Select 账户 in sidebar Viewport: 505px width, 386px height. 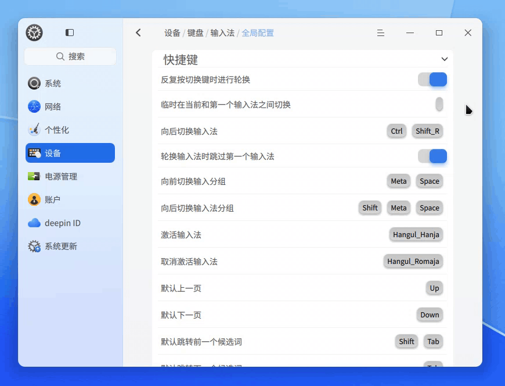click(x=70, y=199)
